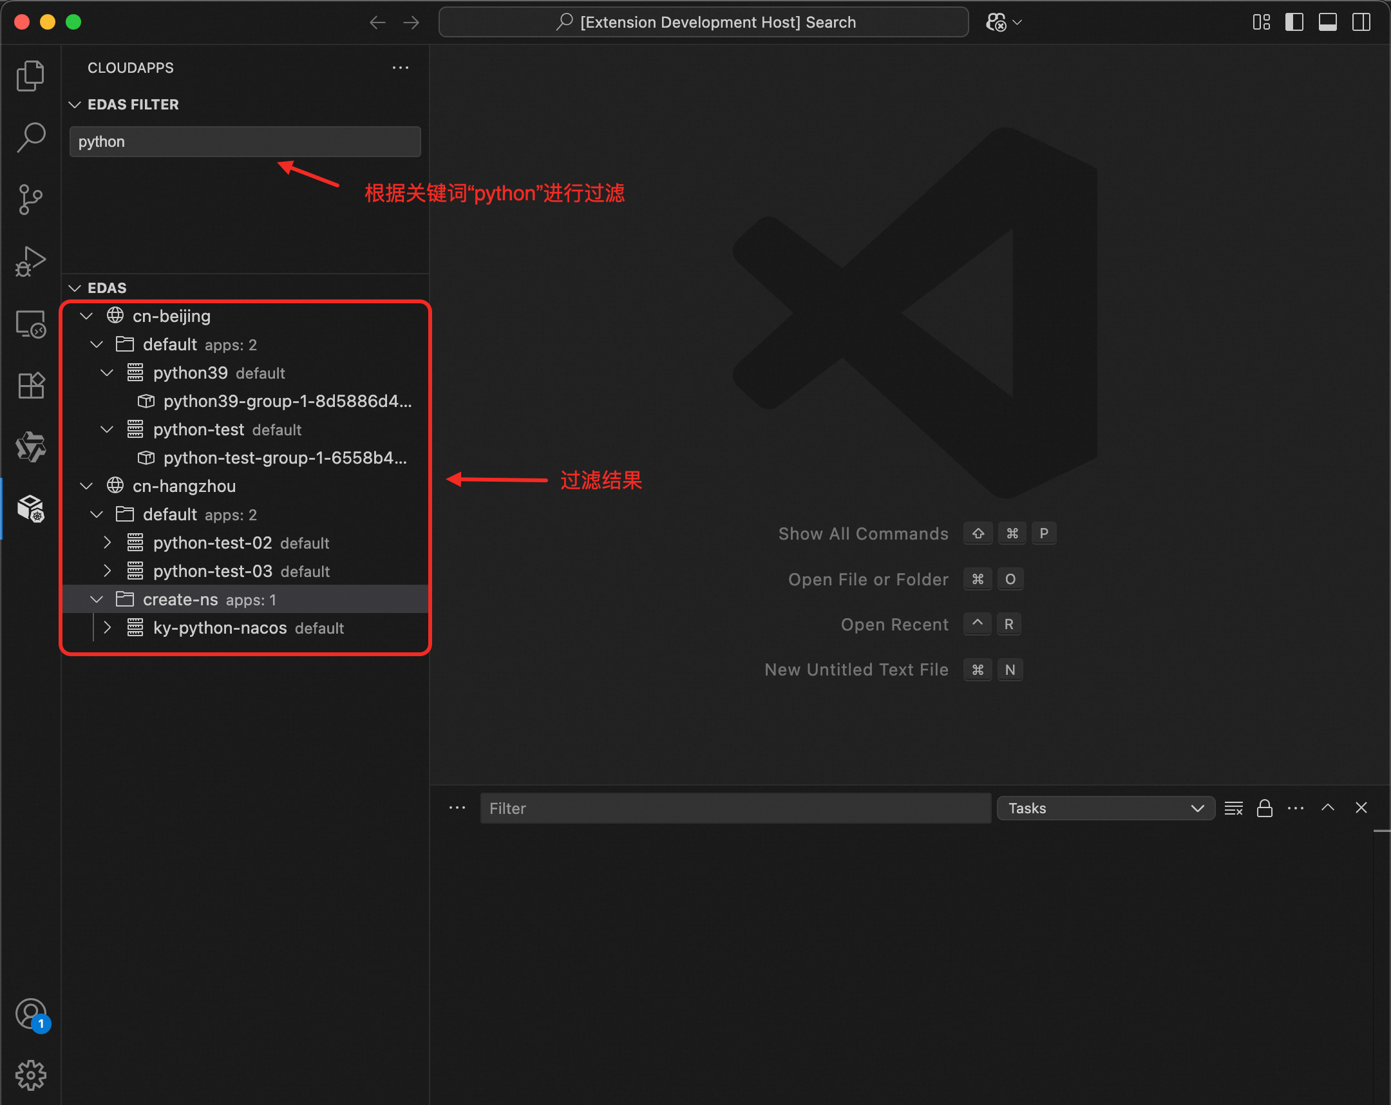Expand the python-test-02 application node
The width and height of the screenshot is (1391, 1105).
click(x=107, y=543)
